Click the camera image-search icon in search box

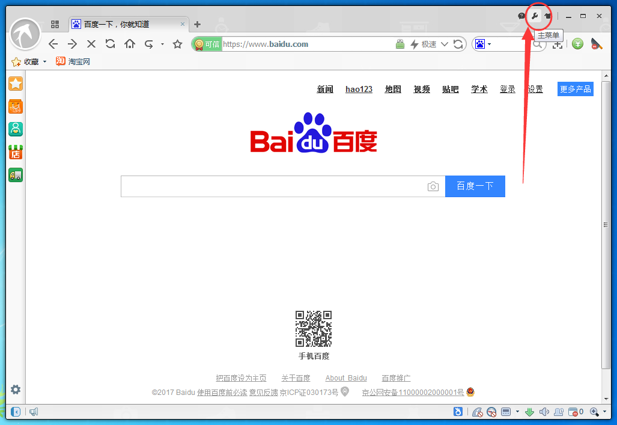433,186
